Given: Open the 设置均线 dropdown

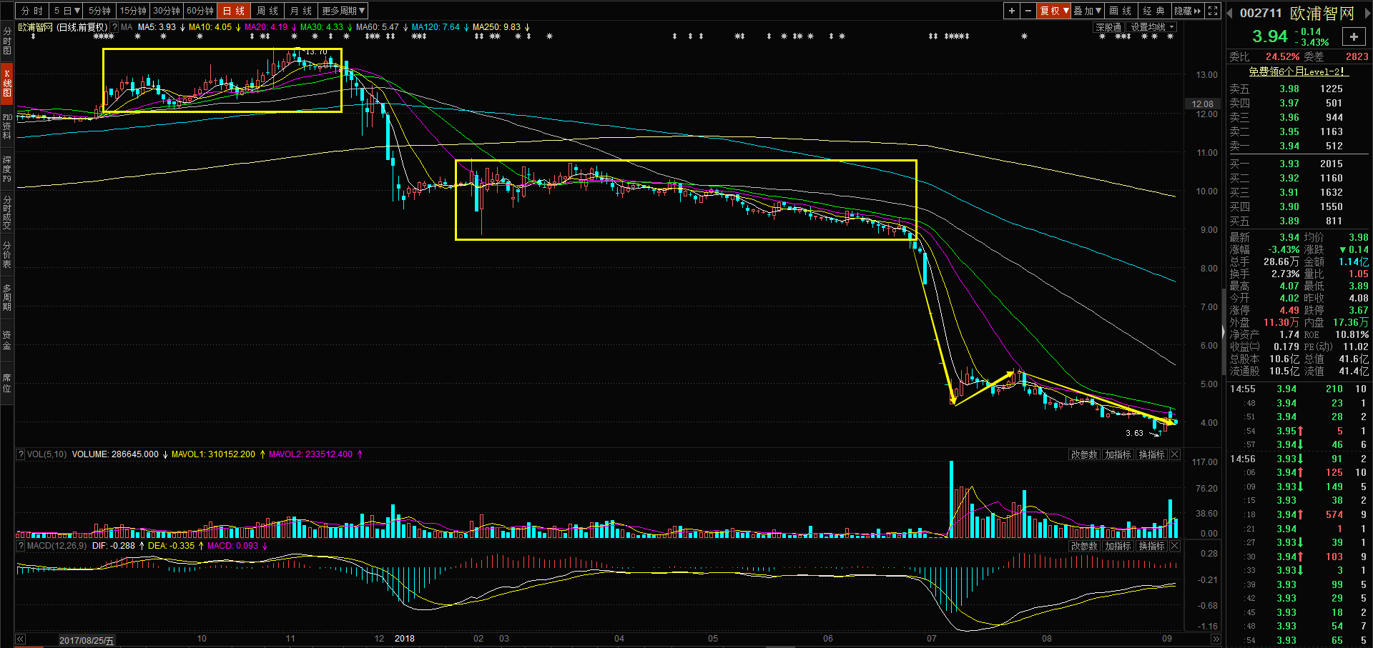Looking at the screenshot, I should tap(1151, 27).
